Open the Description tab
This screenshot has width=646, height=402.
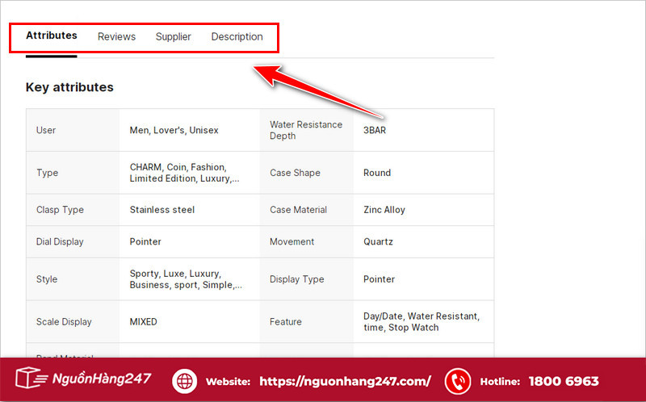[x=237, y=36]
